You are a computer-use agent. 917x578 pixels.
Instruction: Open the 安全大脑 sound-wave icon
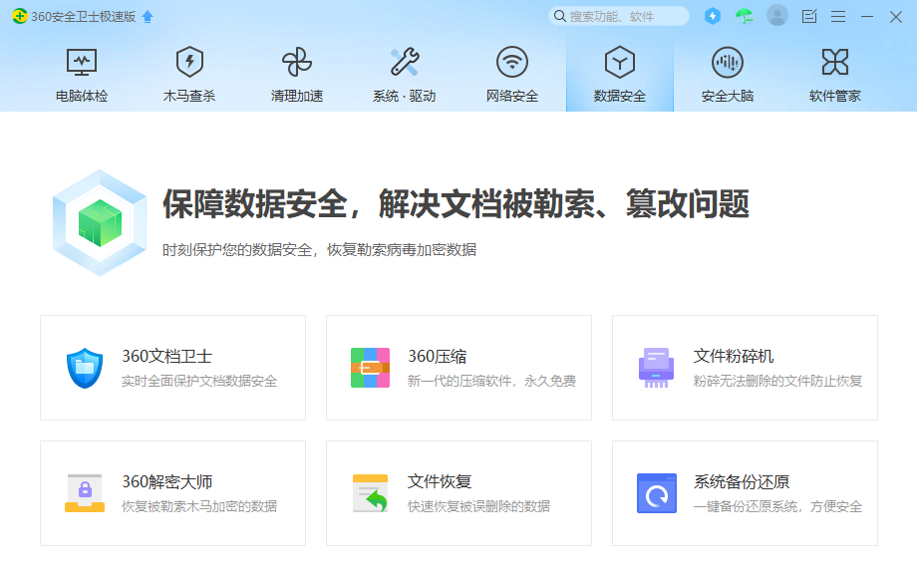click(728, 62)
